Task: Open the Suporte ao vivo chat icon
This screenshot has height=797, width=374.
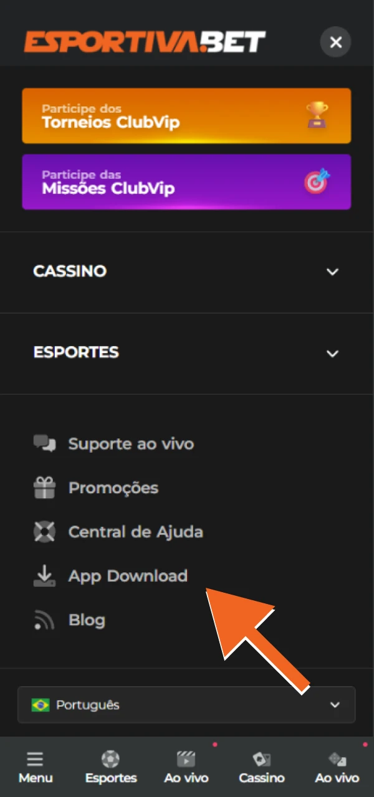Action: pyautogui.click(x=44, y=443)
